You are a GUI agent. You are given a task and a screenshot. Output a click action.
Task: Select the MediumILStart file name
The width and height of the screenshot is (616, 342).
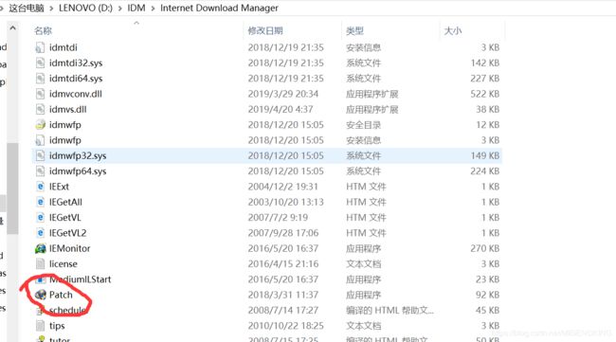tap(81, 279)
